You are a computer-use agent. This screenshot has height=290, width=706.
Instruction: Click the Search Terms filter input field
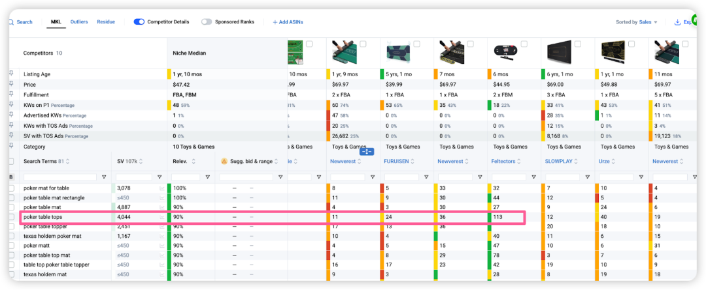point(60,177)
